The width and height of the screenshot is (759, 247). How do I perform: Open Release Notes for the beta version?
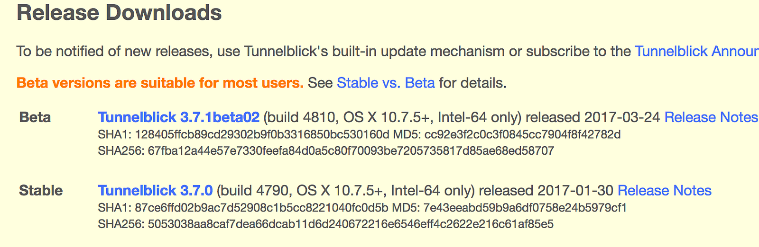coord(711,117)
